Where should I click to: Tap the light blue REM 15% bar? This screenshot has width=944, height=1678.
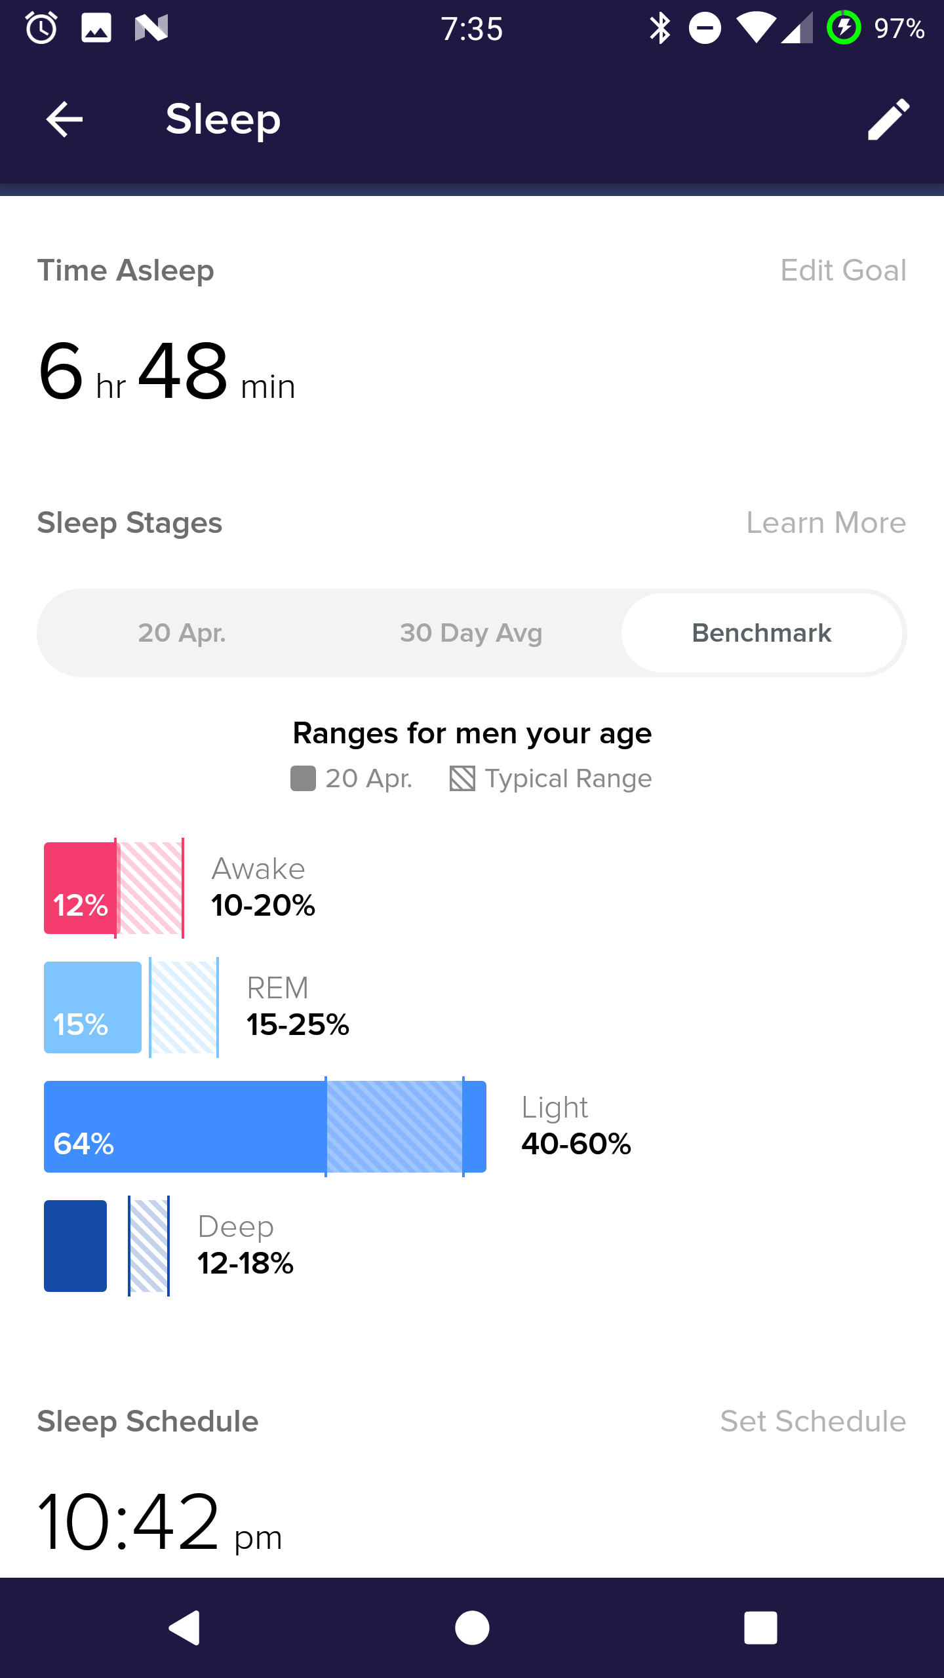pyautogui.click(x=92, y=1007)
